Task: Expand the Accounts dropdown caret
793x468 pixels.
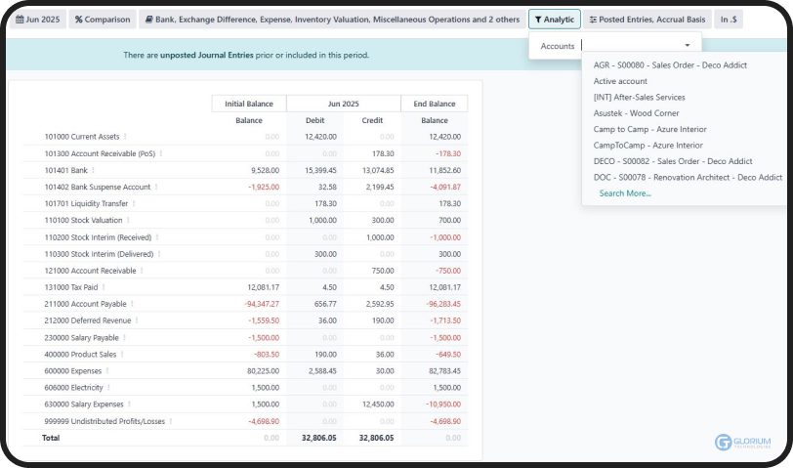Action: (688, 46)
